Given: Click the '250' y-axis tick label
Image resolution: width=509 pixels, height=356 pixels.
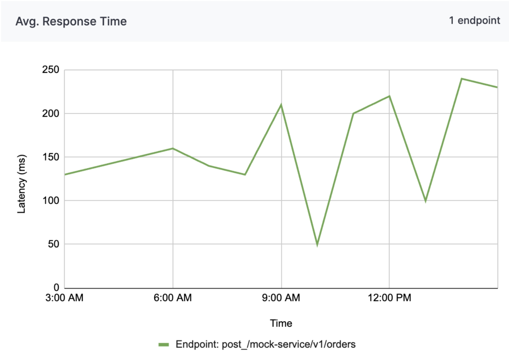Looking at the screenshot, I should pyautogui.click(x=51, y=70).
